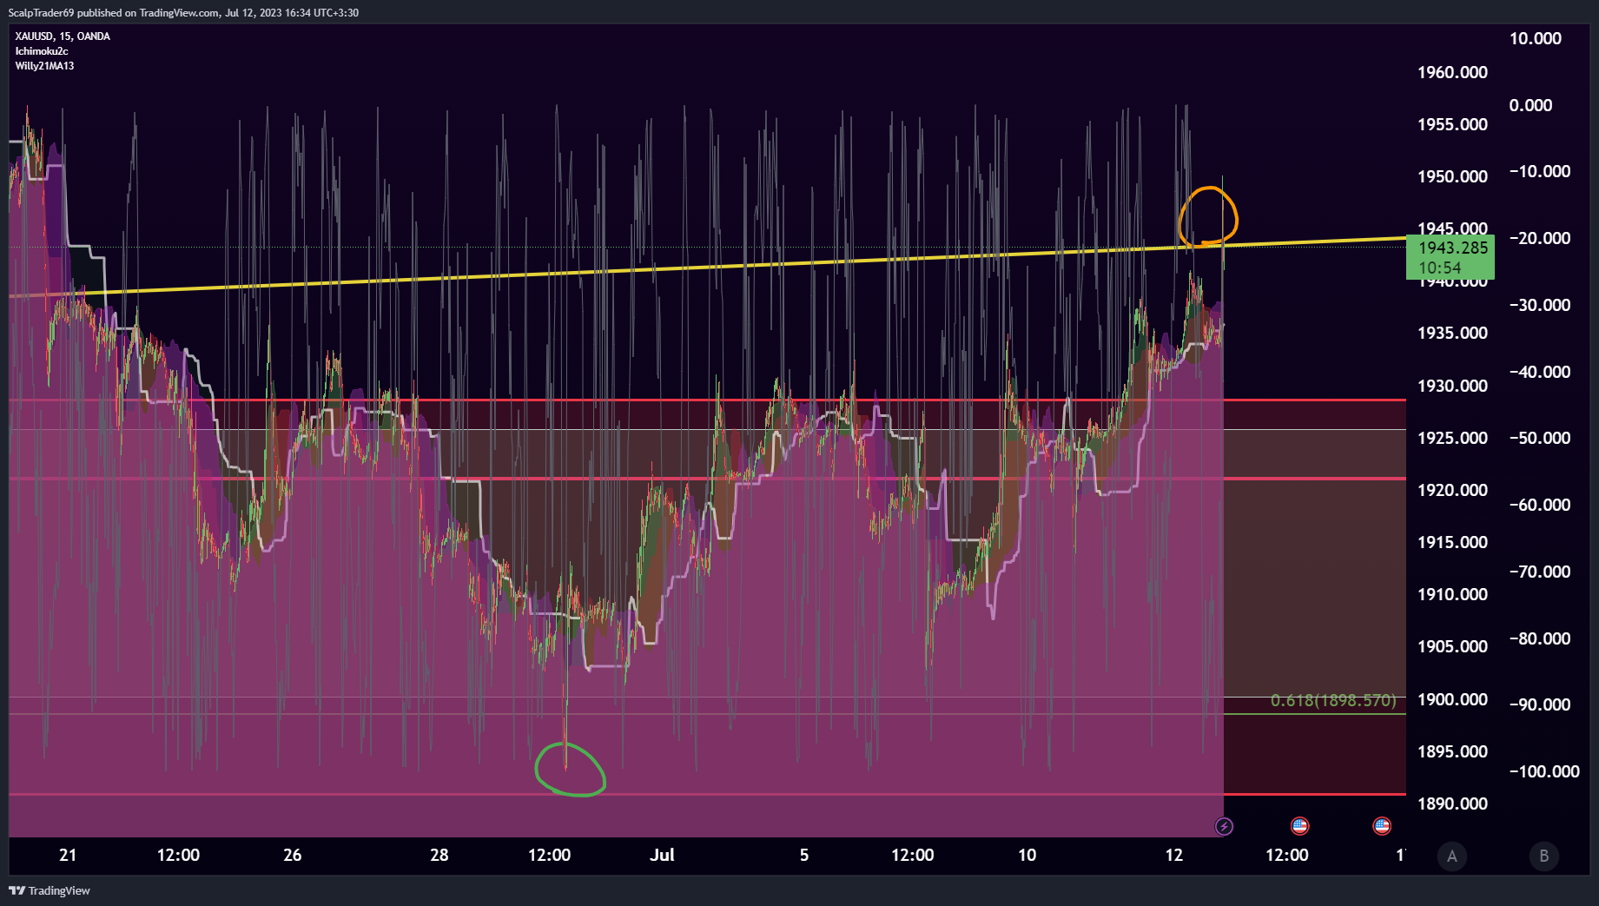Click the 5 date label on time axis
Image resolution: width=1599 pixels, height=906 pixels.
tap(804, 855)
